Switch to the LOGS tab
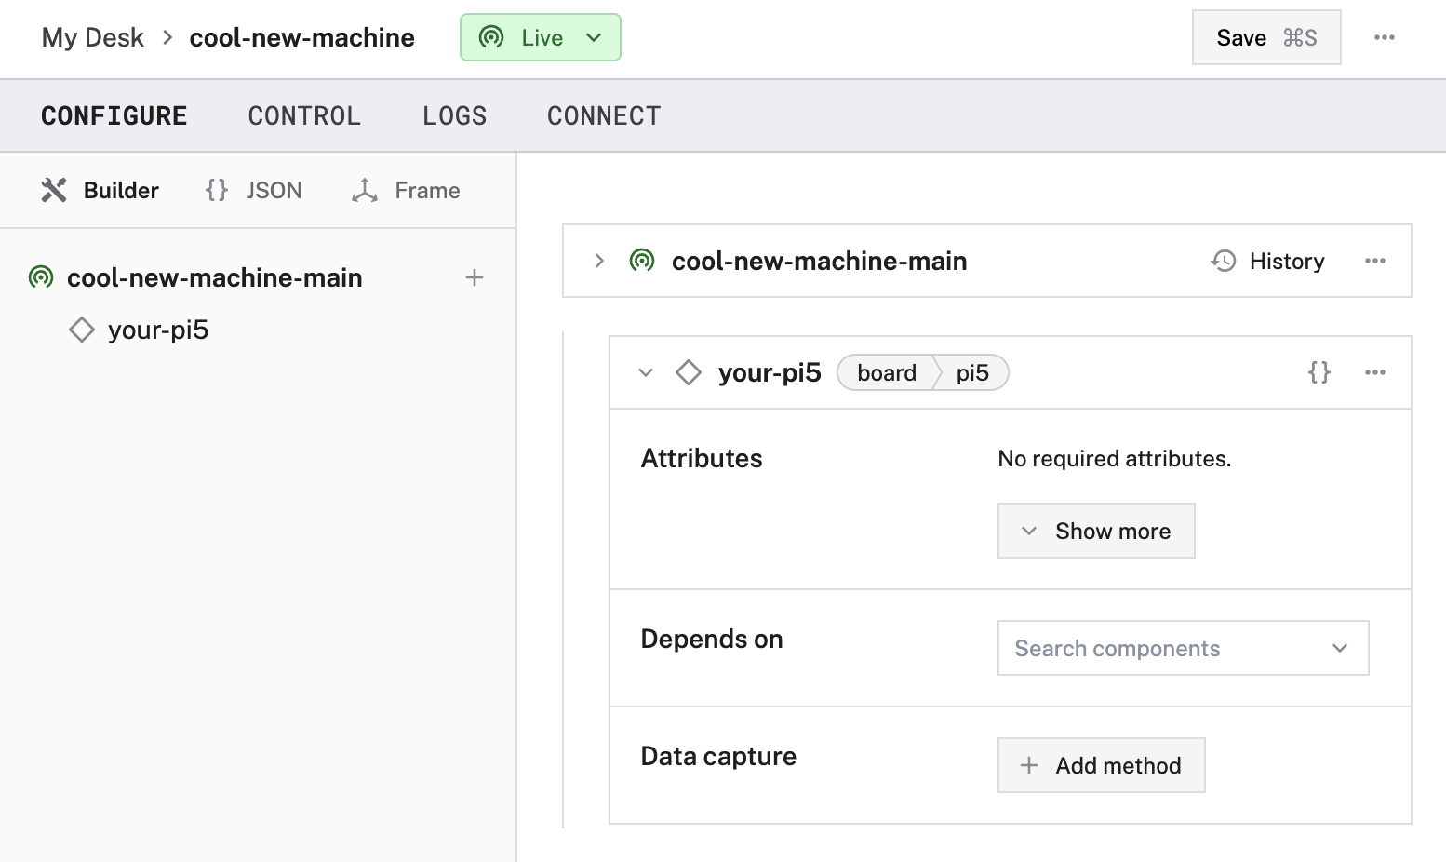Screen dimensions: 1446x862 click(454, 116)
